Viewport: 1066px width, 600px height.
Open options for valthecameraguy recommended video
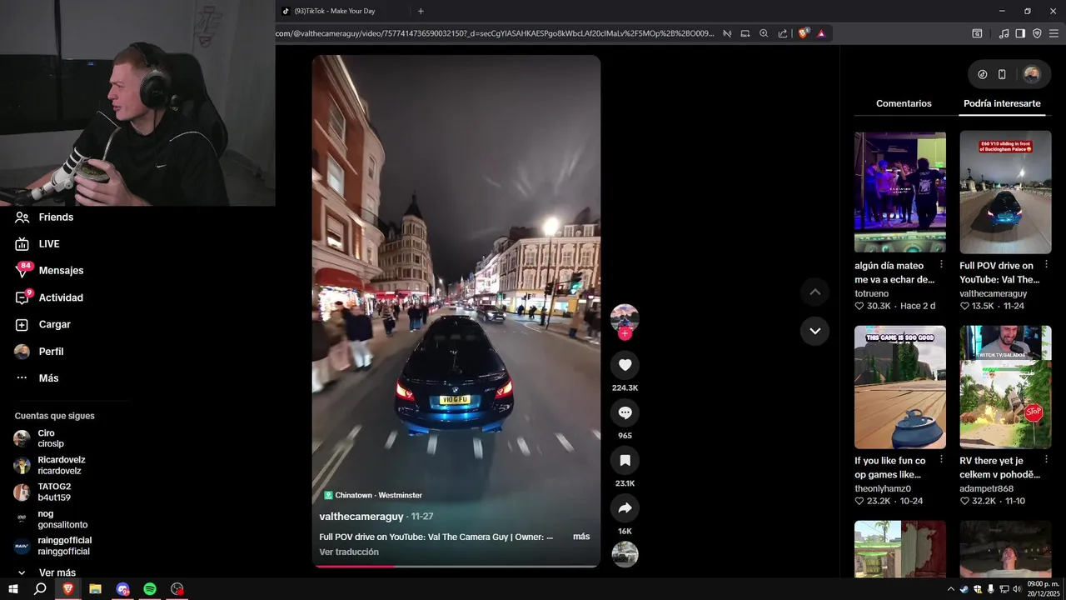(x=1047, y=264)
